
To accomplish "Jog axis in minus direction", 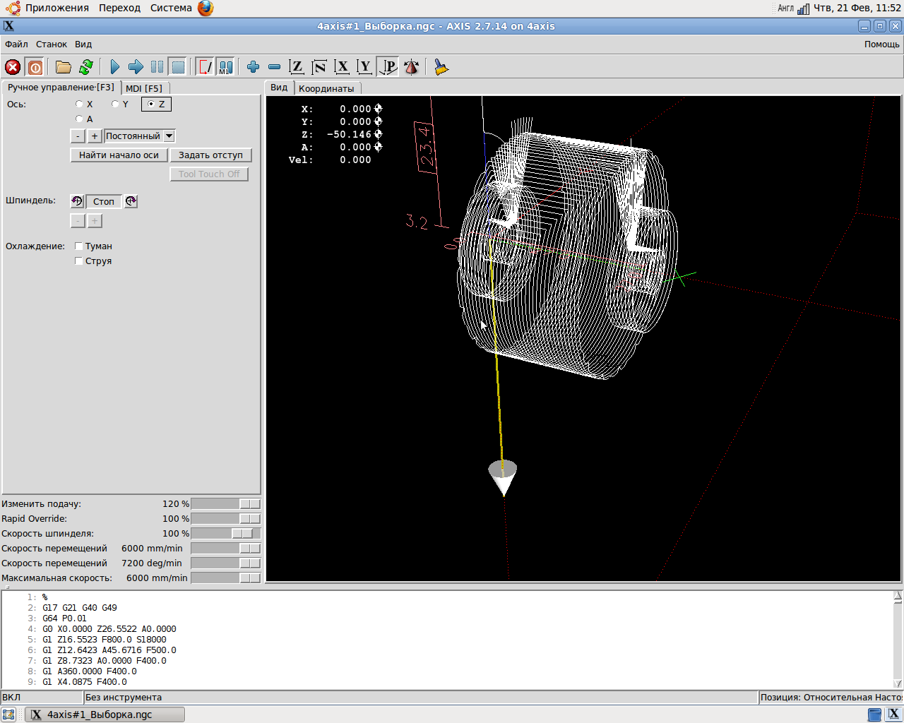I will point(78,136).
